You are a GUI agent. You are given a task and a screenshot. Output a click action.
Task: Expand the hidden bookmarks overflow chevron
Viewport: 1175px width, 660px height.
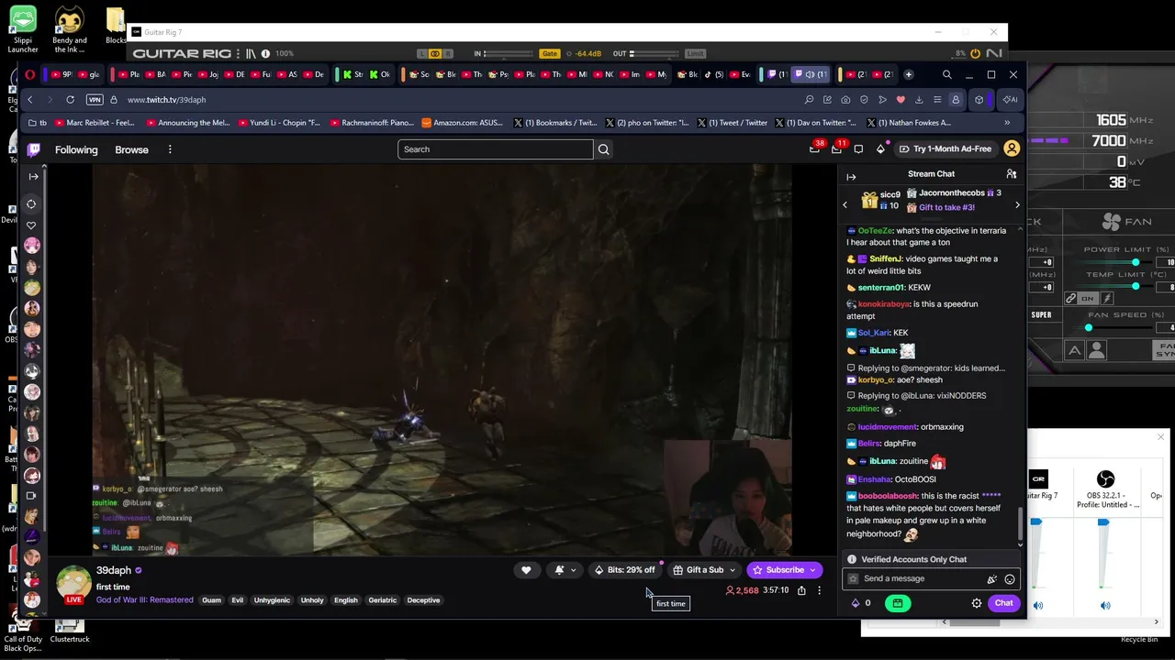[1007, 123]
